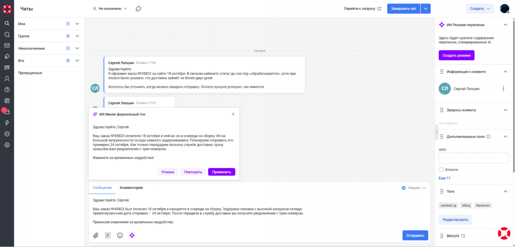Image resolution: width=515 pixels, height=247 pixels.
Task: Select the Сообщение tab
Action: pos(102,188)
